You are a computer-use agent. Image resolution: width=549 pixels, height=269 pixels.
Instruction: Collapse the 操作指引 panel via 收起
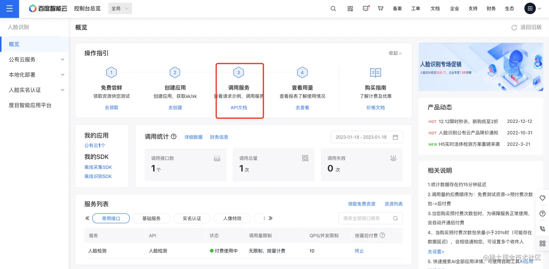tap(395, 53)
